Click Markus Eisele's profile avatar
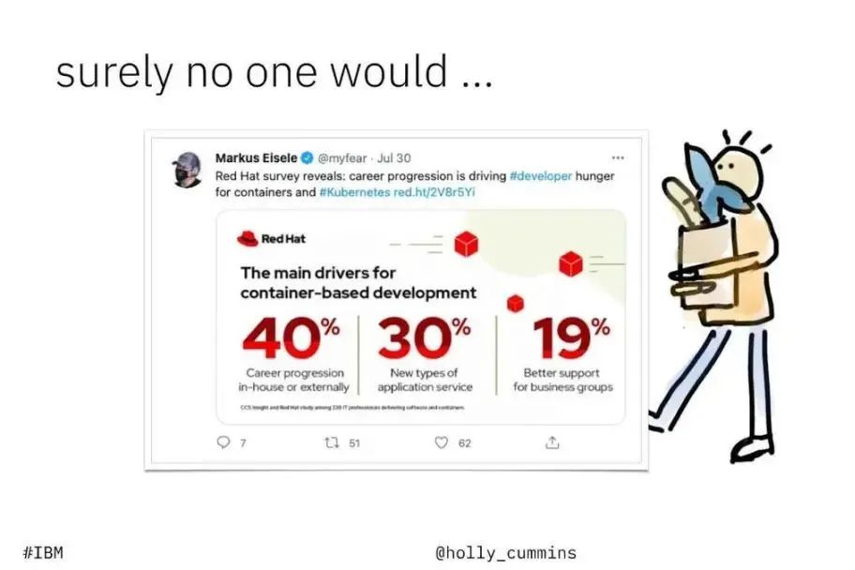 [x=187, y=170]
